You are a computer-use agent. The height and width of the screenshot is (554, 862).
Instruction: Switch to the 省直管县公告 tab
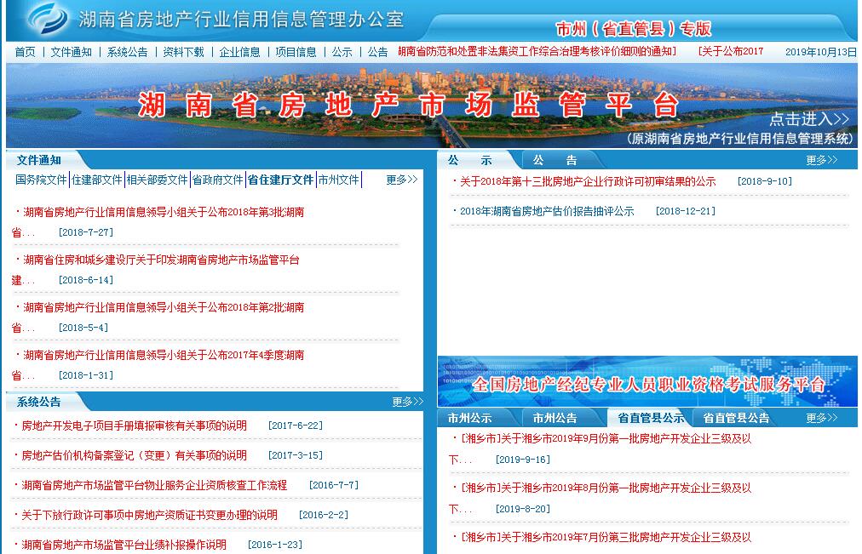(x=736, y=419)
